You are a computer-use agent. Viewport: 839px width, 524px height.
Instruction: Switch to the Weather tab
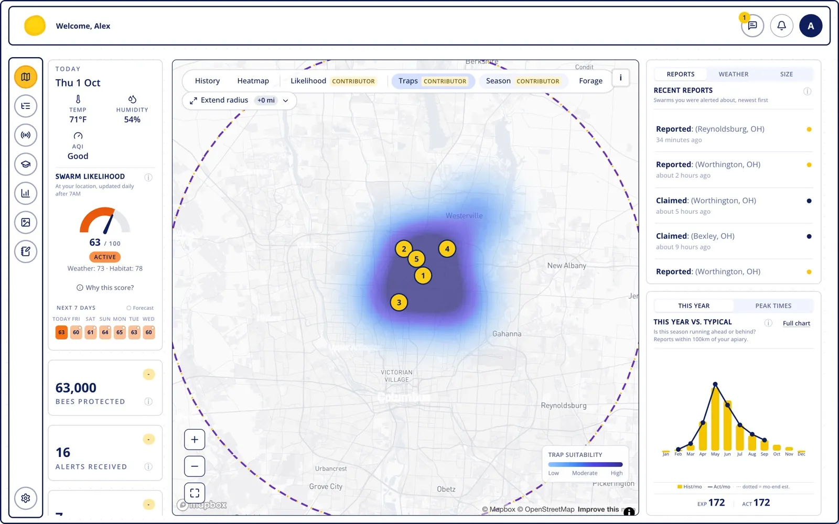733,74
